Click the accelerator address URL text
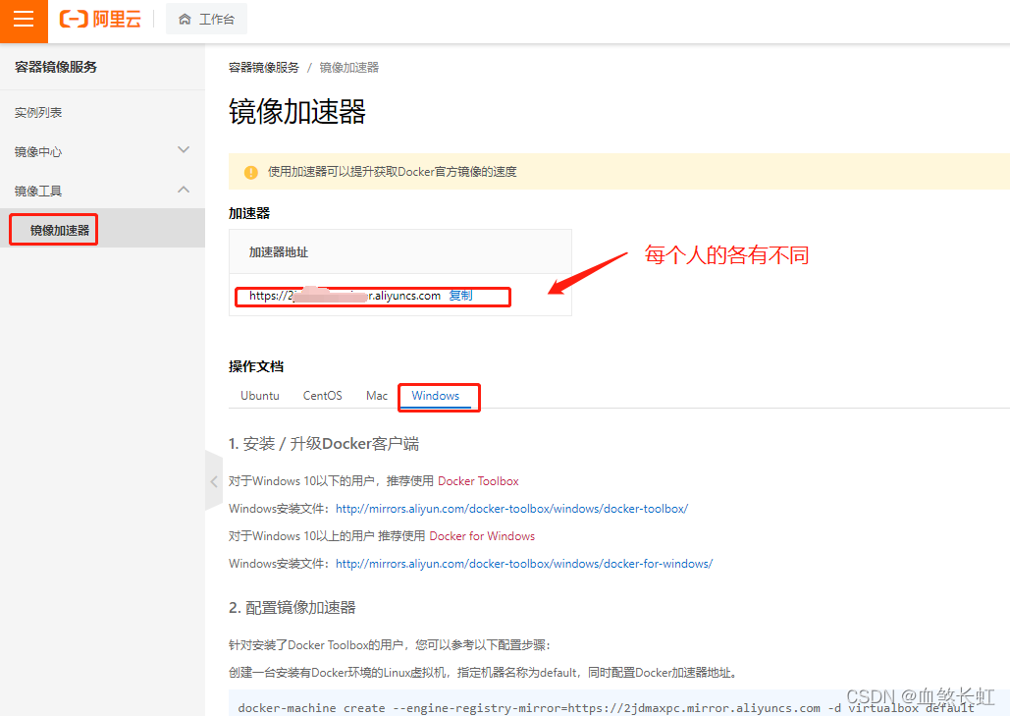The image size is (1010, 716). click(x=345, y=296)
